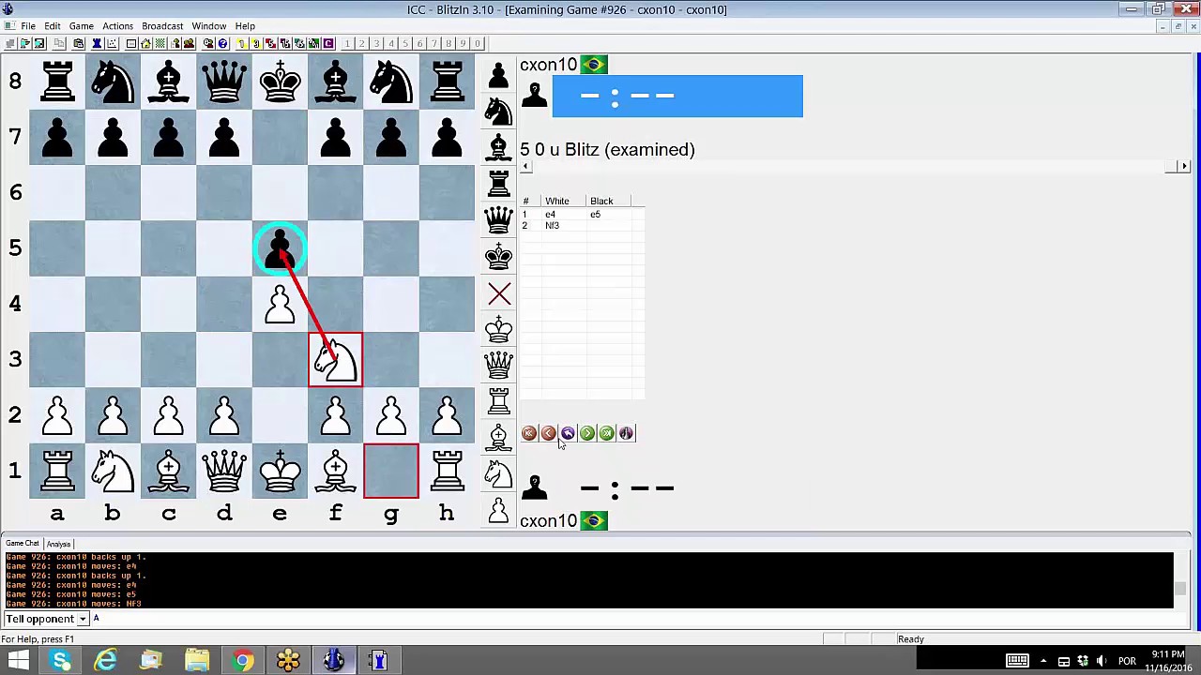Open the Actions menu
1201x675 pixels.
point(117,26)
